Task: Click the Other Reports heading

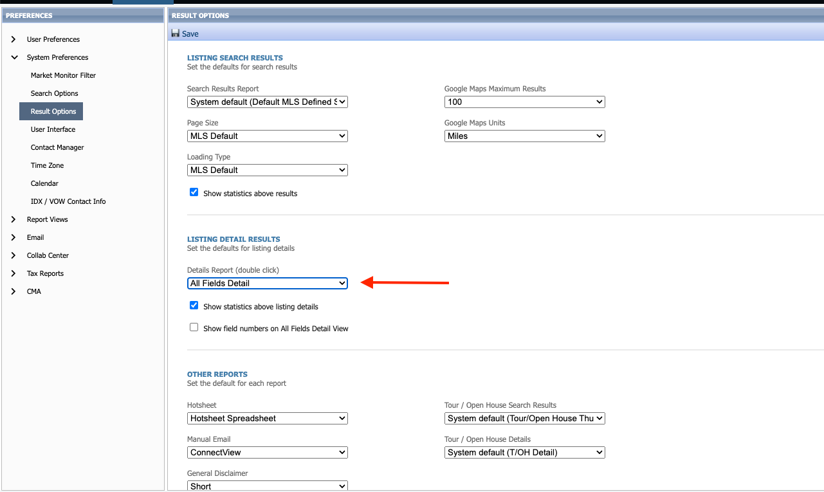Action: (217, 374)
